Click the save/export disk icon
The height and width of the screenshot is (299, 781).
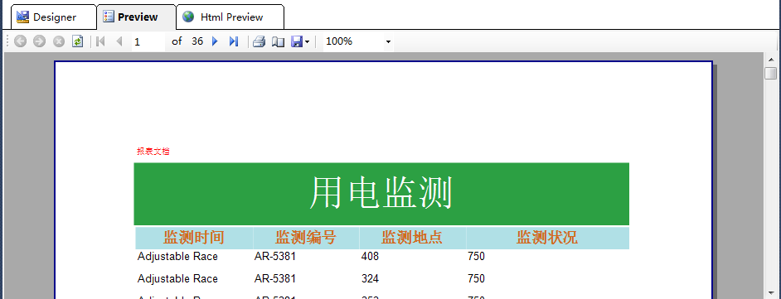coord(297,41)
